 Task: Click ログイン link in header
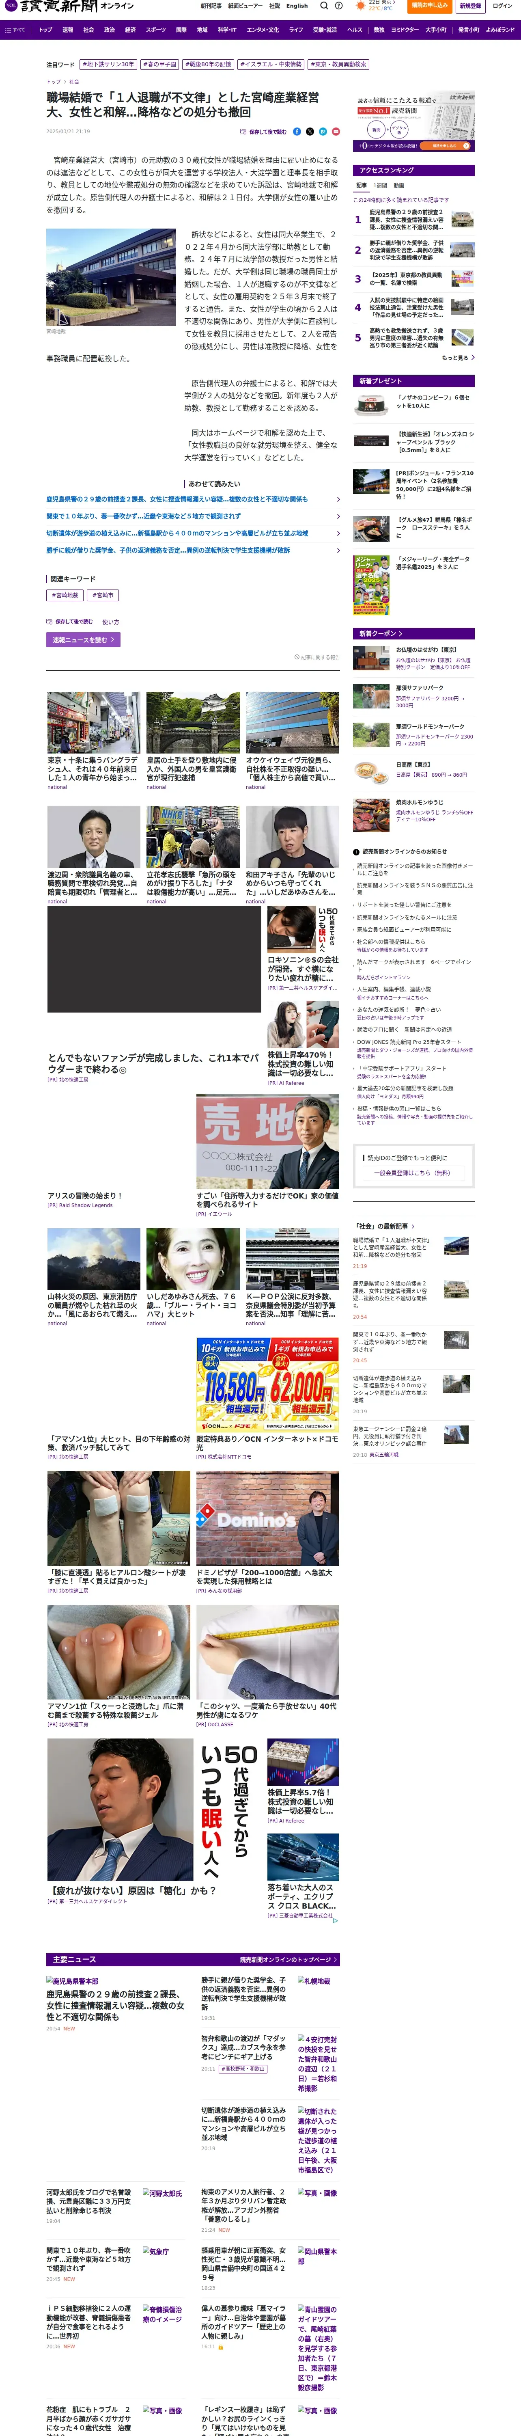(x=502, y=6)
